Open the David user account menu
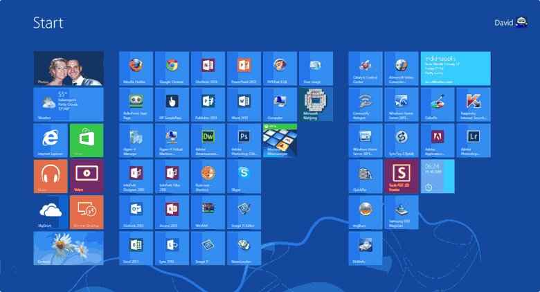This screenshot has width=540, height=292. click(511, 23)
